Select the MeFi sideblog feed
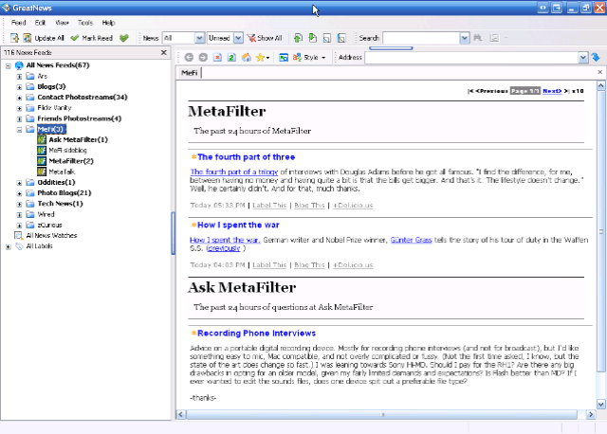This screenshot has width=607, height=434. click(x=67, y=150)
